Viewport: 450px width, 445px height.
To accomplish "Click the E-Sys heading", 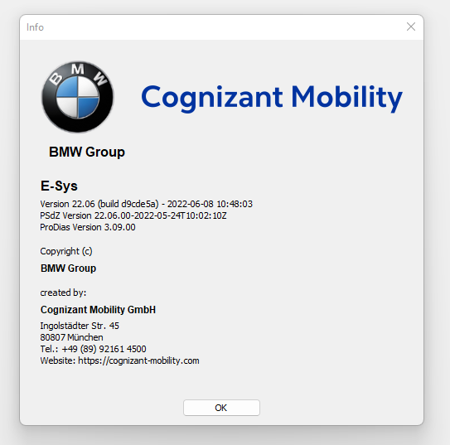I will [59, 186].
